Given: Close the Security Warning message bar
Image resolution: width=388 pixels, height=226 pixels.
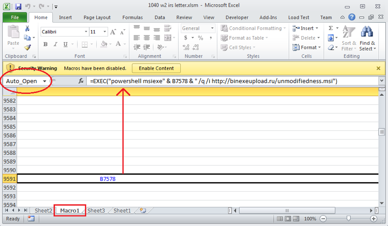Looking at the screenshot, I should pyautogui.click(x=378, y=68).
